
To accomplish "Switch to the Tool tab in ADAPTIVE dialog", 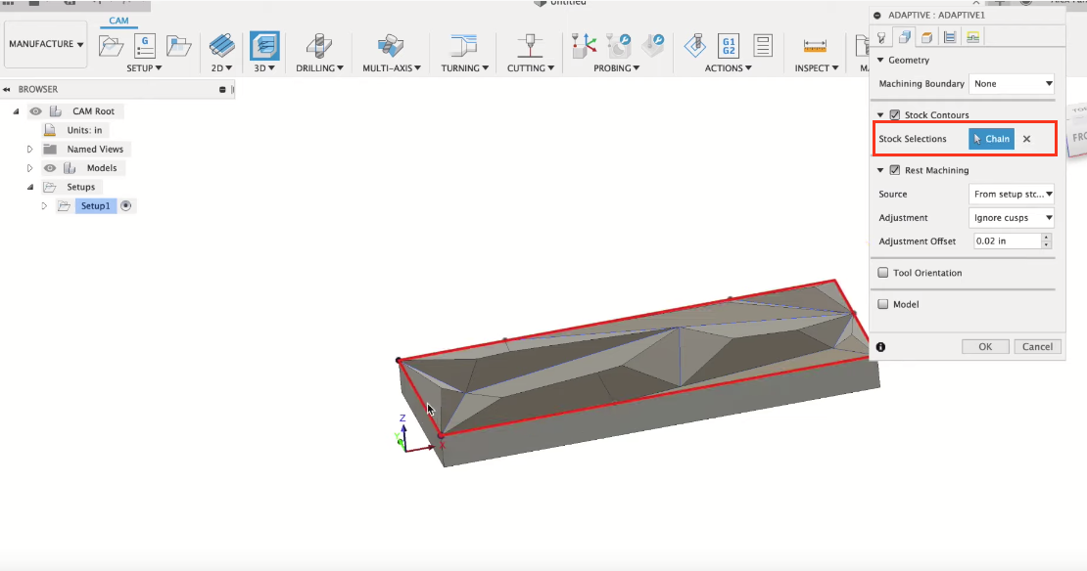I will [883, 36].
